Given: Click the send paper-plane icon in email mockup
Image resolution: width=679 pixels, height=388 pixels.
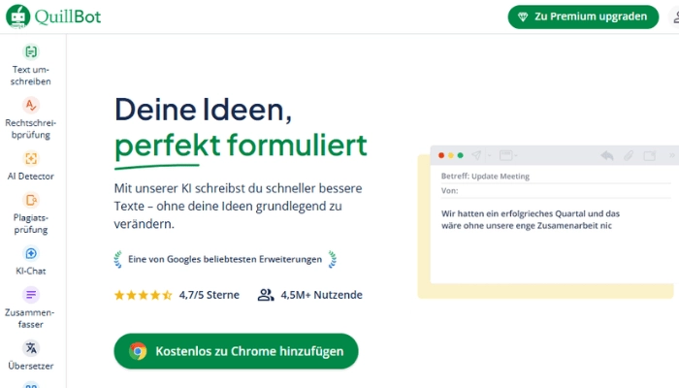Looking at the screenshot, I should 476,155.
